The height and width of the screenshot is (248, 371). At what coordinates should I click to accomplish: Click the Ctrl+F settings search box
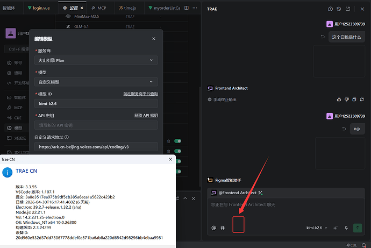[x=17, y=49]
